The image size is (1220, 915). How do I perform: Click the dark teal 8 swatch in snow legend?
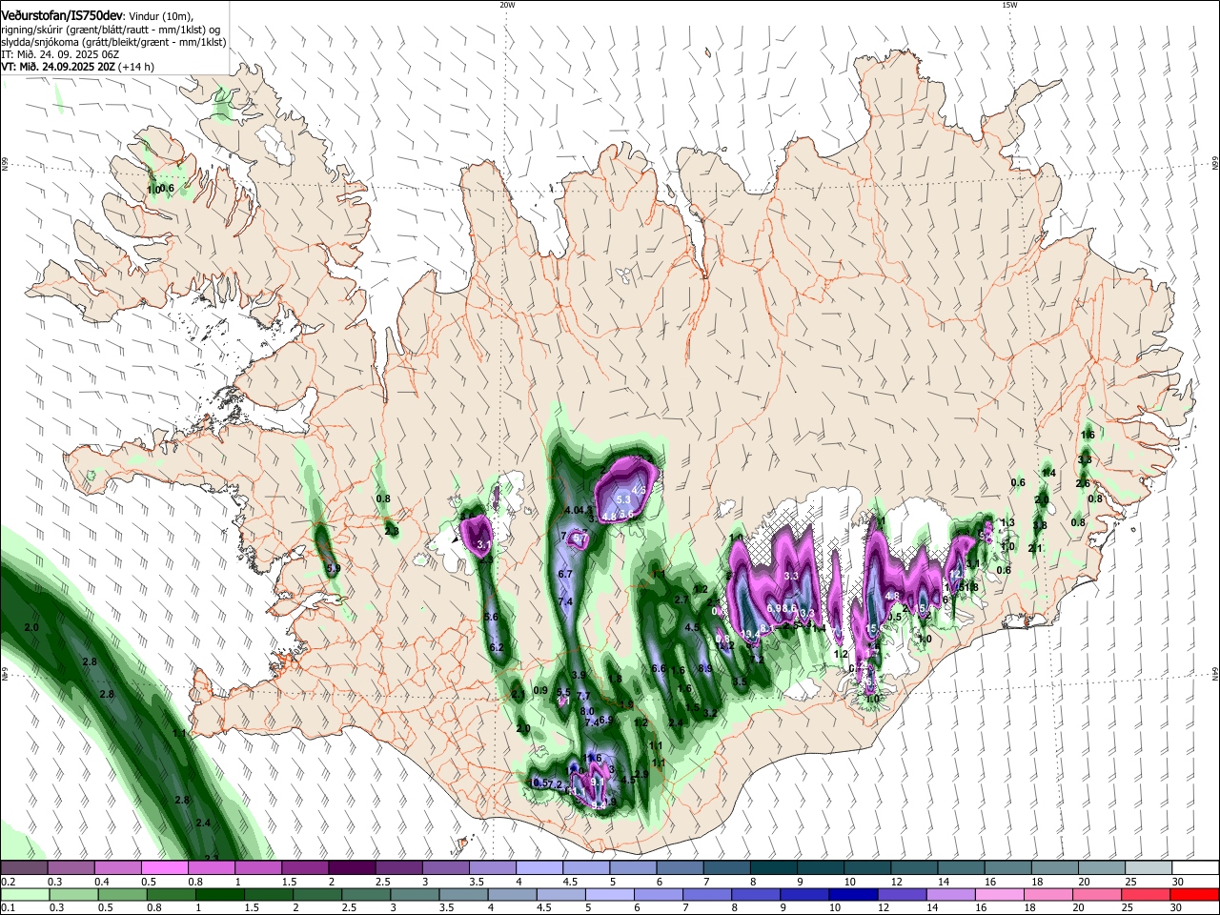coord(773,868)
